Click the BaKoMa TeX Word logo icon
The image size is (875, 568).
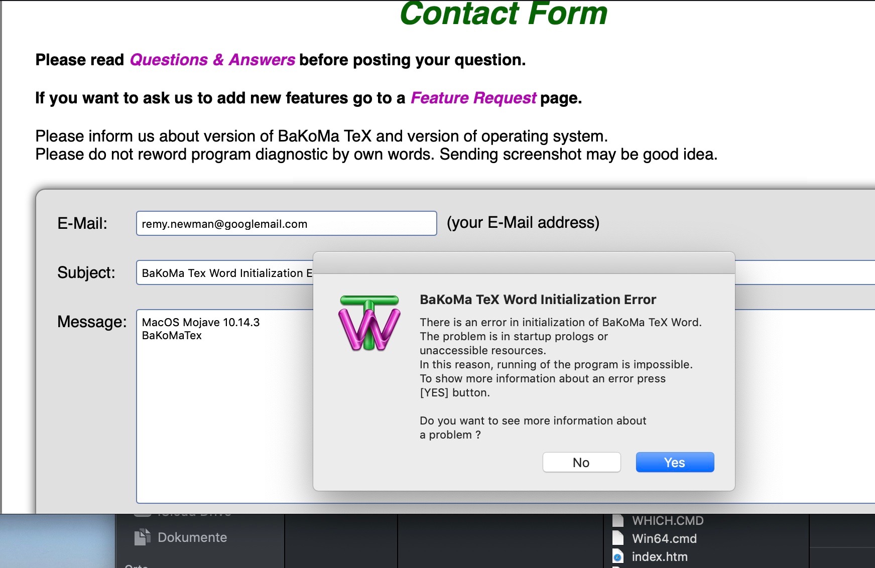[x=369, y=323]
